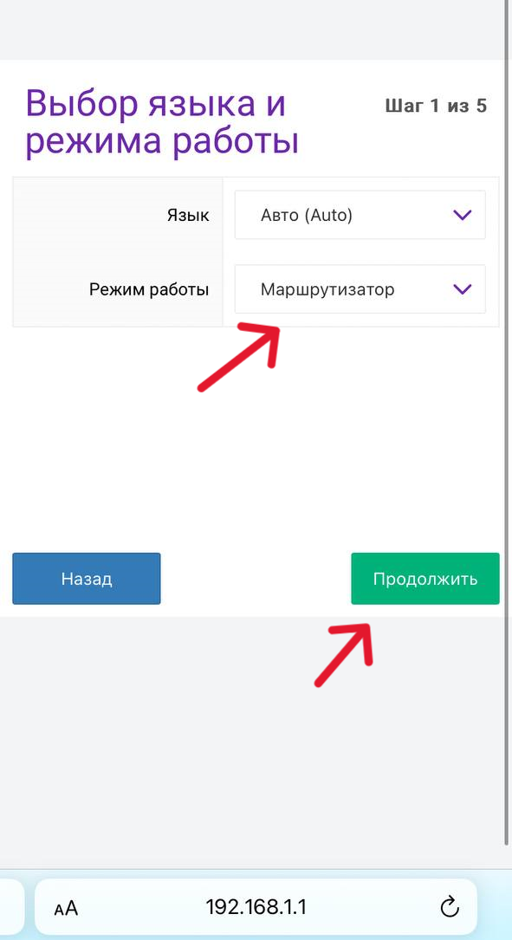Expand the Режим работы dropdown
Viewport: 512px width, 940px height.
click(x=360, y=289)
